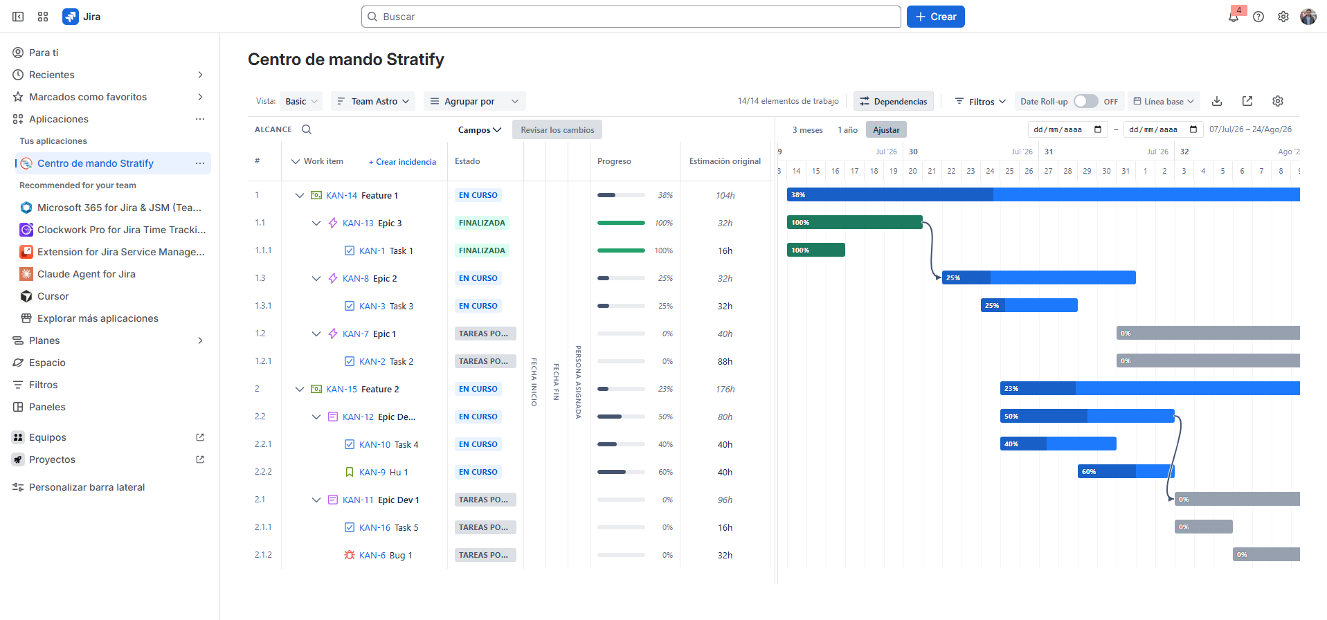The height and width of the screenshot is (620, 1327).
Task: Open the Campos dropdown
Action: [x=479, y=129]
